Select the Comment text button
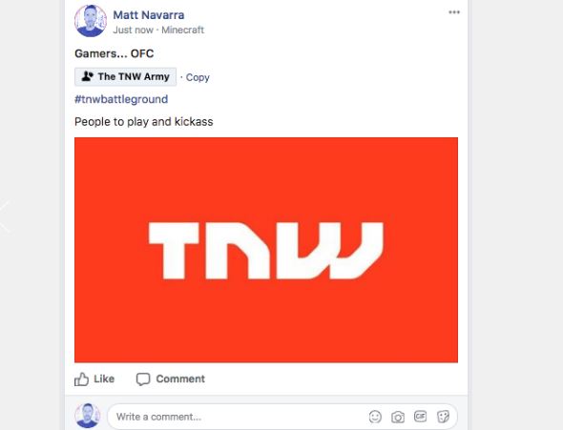563x430 pixels. tap(180, 379)
